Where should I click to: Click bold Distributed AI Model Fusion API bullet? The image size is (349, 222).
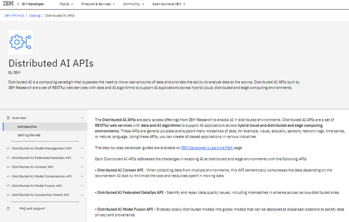tap(125, 209)
